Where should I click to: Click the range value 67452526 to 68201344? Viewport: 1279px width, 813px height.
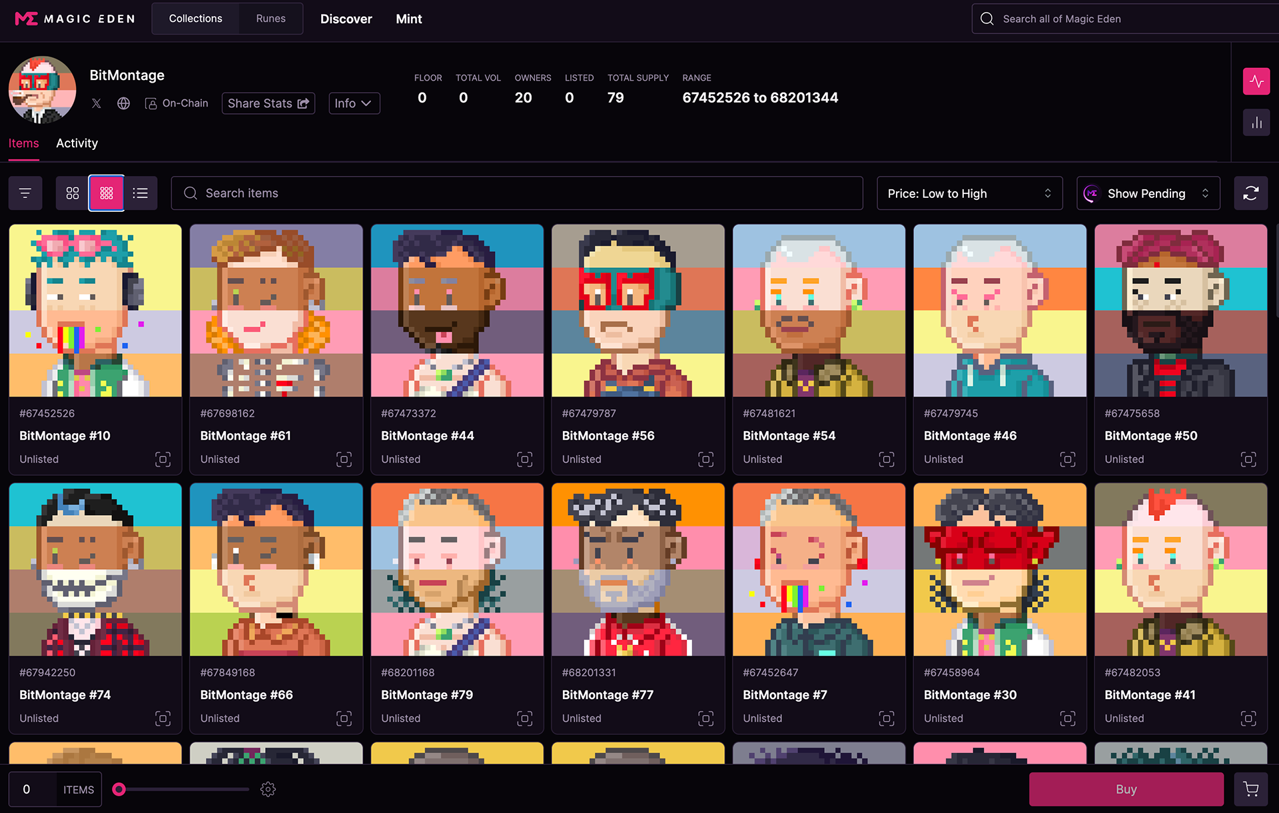[760, 98]
